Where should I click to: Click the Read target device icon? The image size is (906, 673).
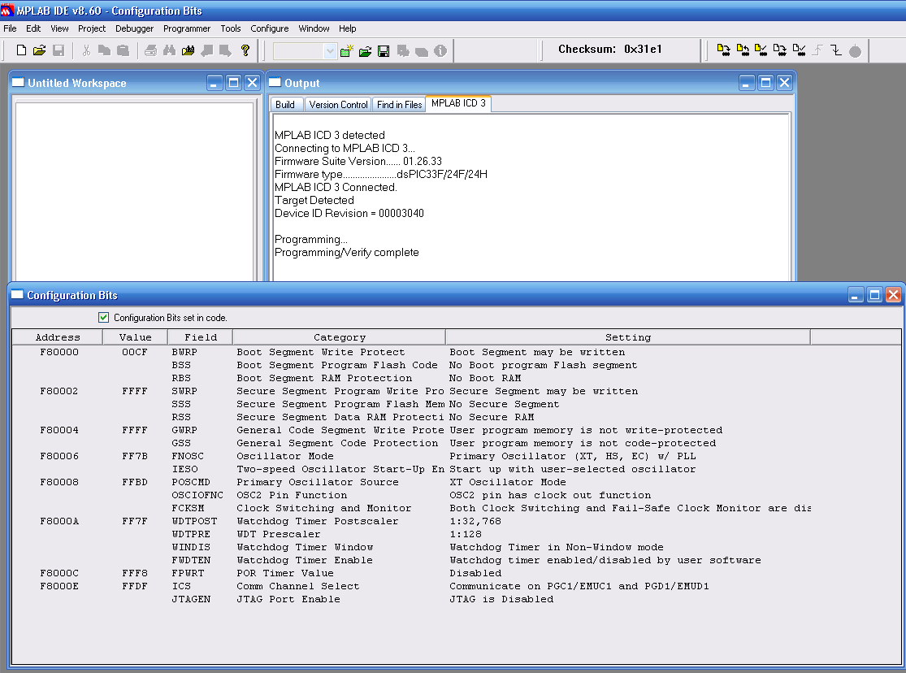tap(743, 50)
